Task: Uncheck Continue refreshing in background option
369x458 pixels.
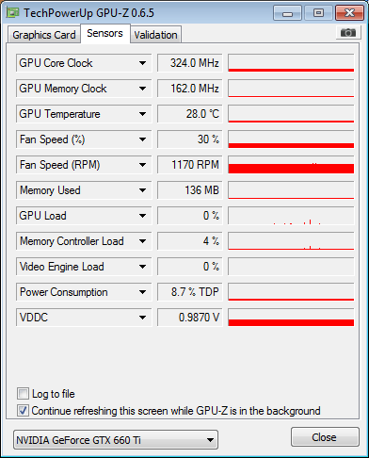Action: click(23, 411)
